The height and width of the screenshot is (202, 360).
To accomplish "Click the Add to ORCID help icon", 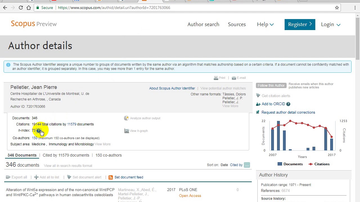I will click(x=288, y=104).
